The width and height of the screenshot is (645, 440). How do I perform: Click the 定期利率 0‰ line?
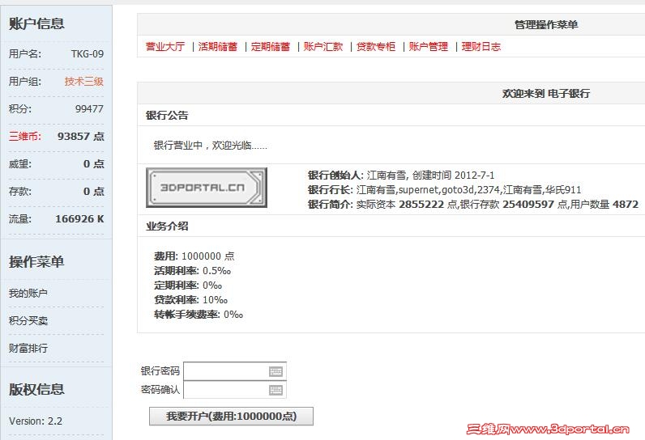188,286
